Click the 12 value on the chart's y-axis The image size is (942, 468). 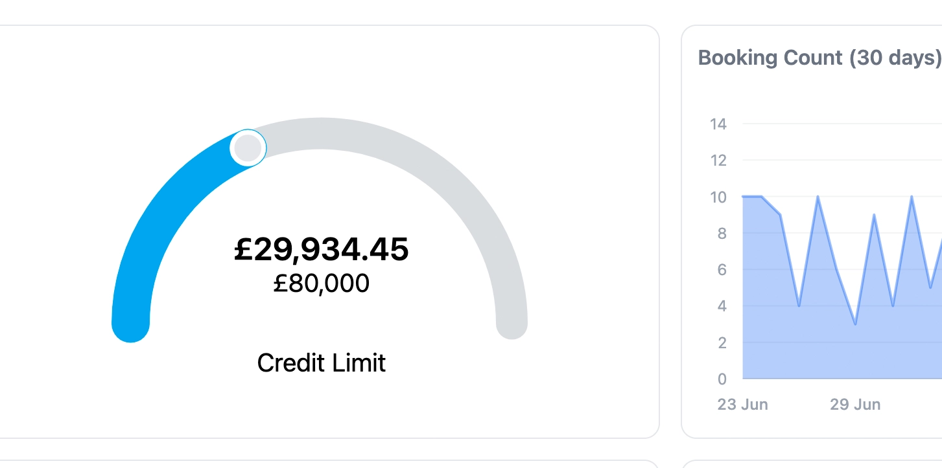point(718,160)
